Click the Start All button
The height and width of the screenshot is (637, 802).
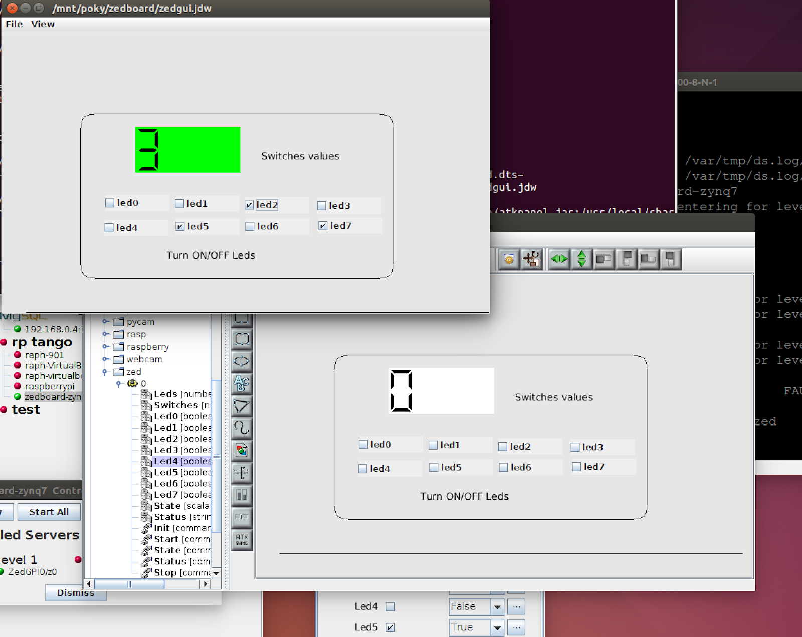[x=49, y=512]
